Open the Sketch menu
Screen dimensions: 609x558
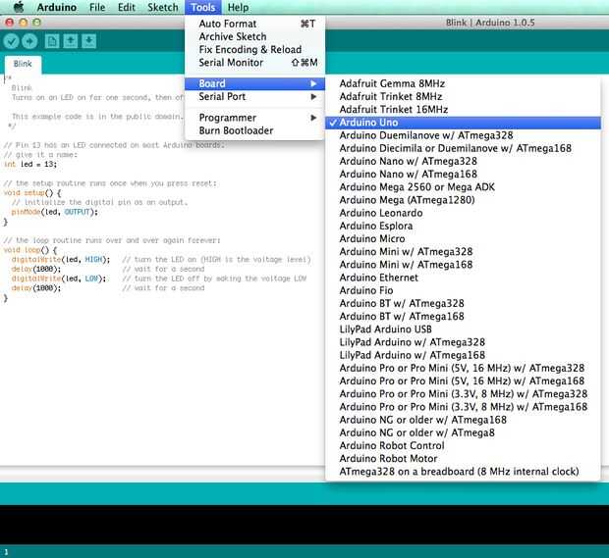coord(163,7)
